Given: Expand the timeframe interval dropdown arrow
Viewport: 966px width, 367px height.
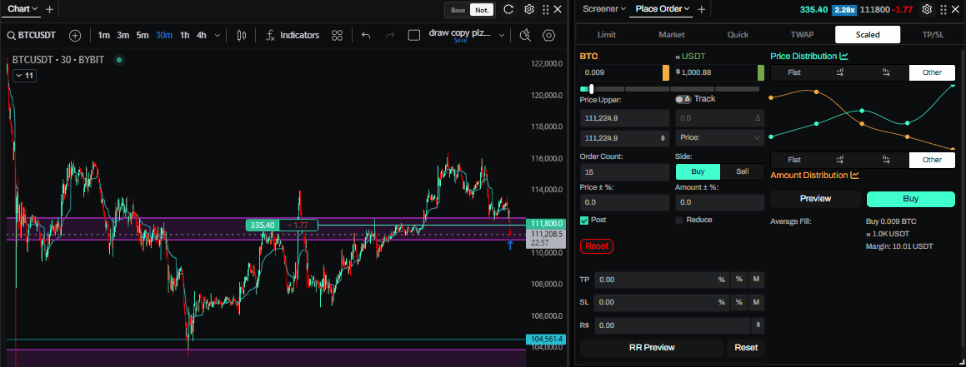Looking at the screenshot, I should coord(218,36).
